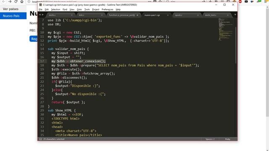Image resolution: width=269 pixels, height=151 pixels.
Task: Click 'return( $output );' on line 27
Action: pos(68,102)
